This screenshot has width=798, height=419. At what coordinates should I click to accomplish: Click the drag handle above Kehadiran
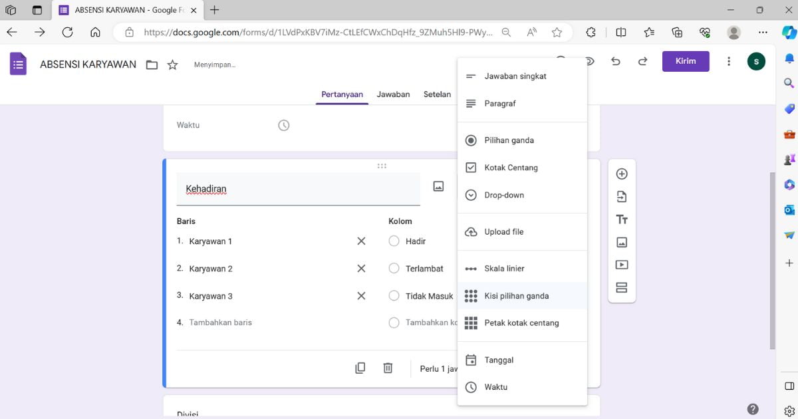382,166
